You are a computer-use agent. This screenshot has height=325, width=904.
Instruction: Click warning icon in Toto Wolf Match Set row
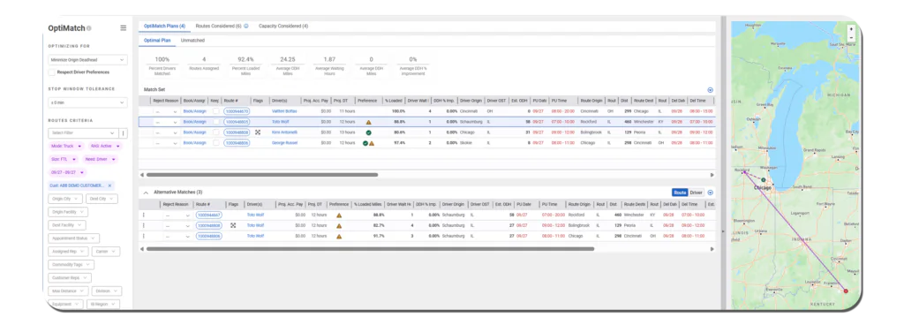click(x=368, y=122)
